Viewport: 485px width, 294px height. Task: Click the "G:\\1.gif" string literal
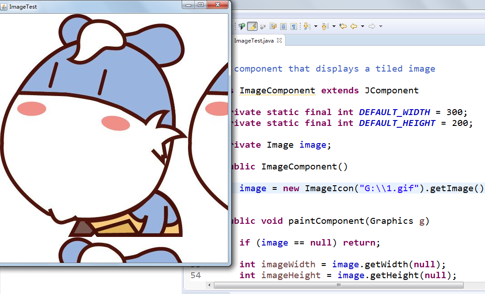point(389,188)
